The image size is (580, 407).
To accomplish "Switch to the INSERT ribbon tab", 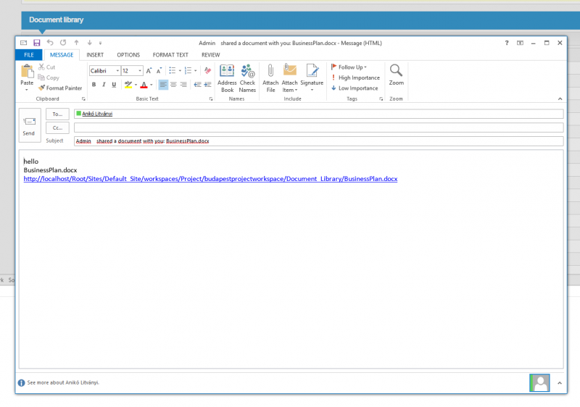I will pyautogui.click(x=95, y=55).
